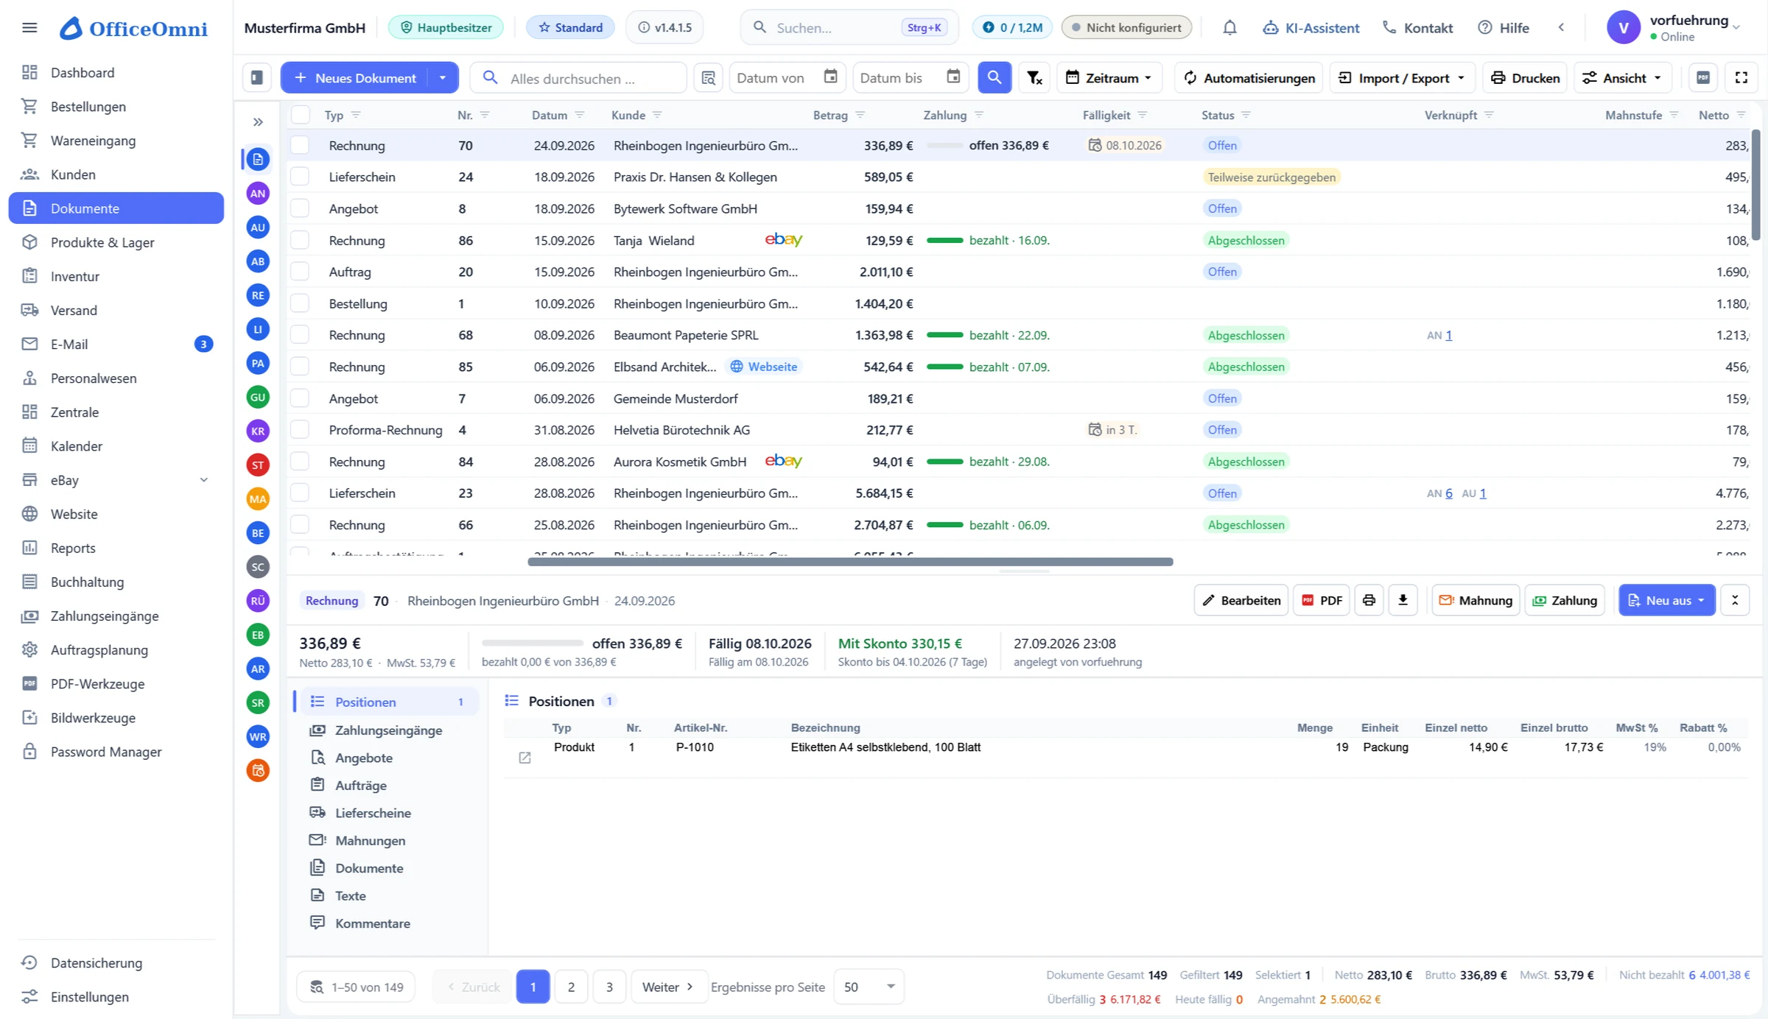Open the Datum von calendar picker
The width and height of the screenshot is (1768, 1019).
pos(830,77)
